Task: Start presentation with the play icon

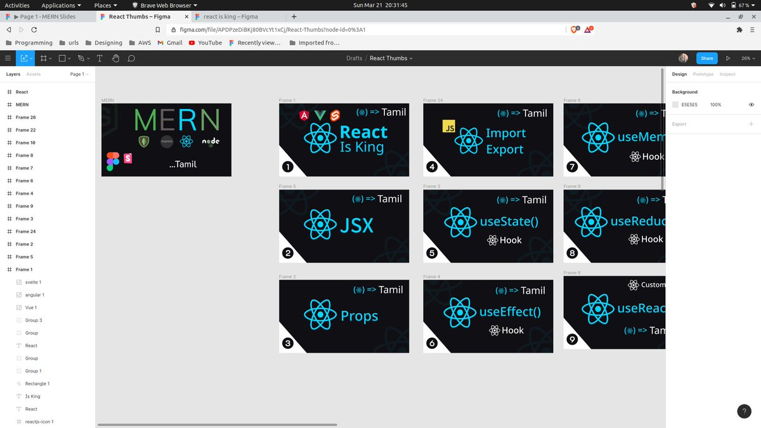Action: 728,58
